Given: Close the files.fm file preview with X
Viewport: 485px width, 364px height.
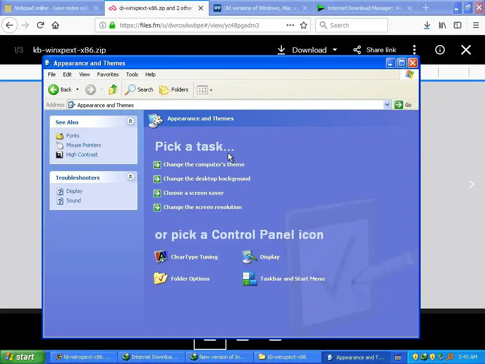Looking at the screenshot, I should pyautogui.click(x=466, y=50).
